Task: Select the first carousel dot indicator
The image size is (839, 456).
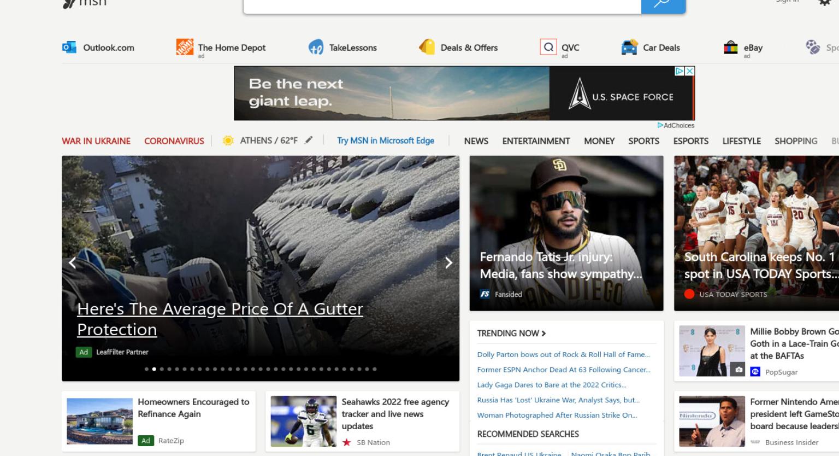Action: (x=146, y=369)
